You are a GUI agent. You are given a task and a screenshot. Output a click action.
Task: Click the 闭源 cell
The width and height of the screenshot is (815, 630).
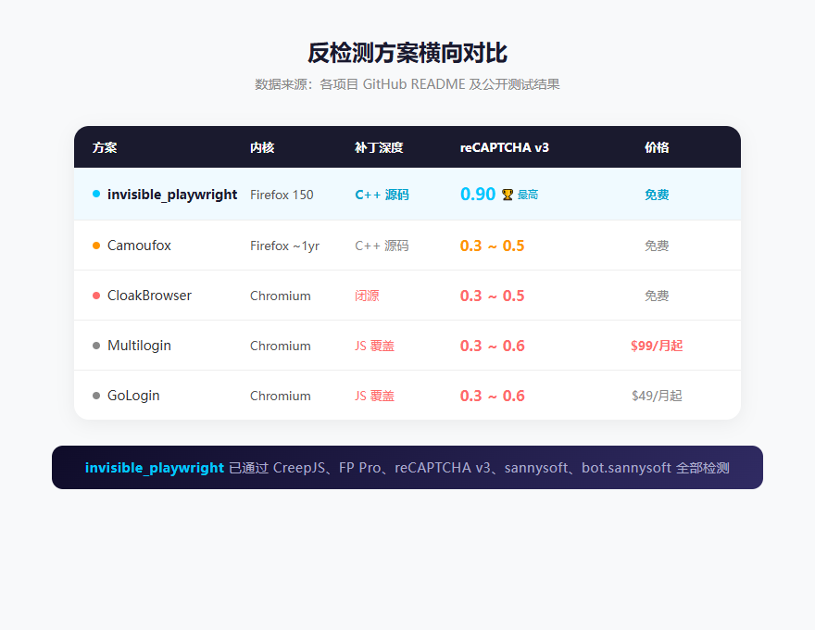click(367, 296)
